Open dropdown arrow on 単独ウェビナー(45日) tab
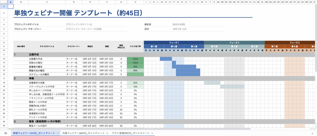The height and width of the screenshot is (136, 317). tap(58, 133)
